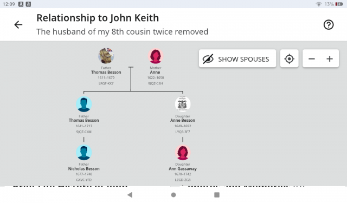Screen dimensions: 347x203
Task: Select Ann Gassaway's avatar
Action: tap(183, 153)
